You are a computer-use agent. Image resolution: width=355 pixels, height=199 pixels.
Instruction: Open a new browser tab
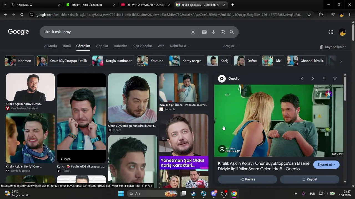232,5
